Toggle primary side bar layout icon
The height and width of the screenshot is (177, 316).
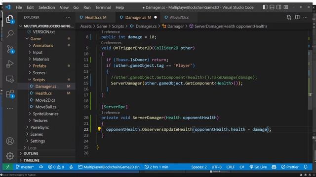pos(265,7)
